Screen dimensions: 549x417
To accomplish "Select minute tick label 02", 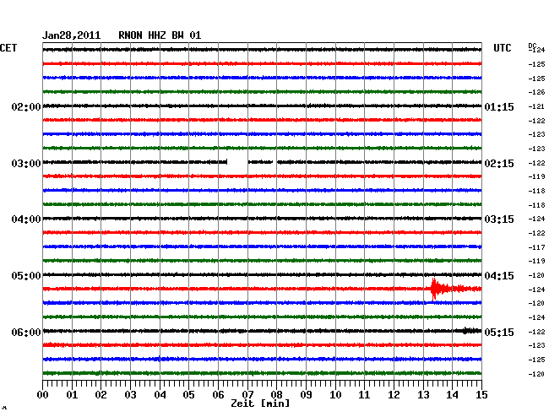I will point(101,394).
